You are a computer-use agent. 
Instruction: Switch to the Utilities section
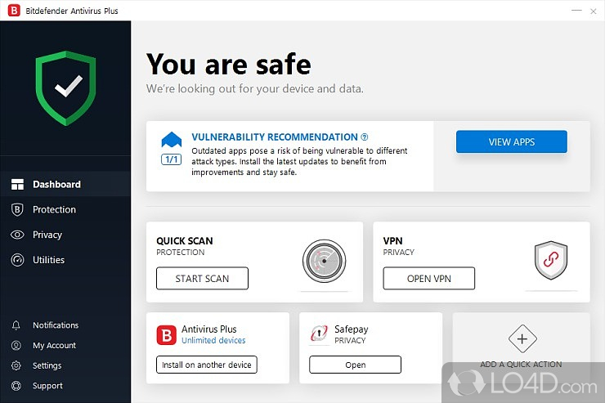point(65,260)
